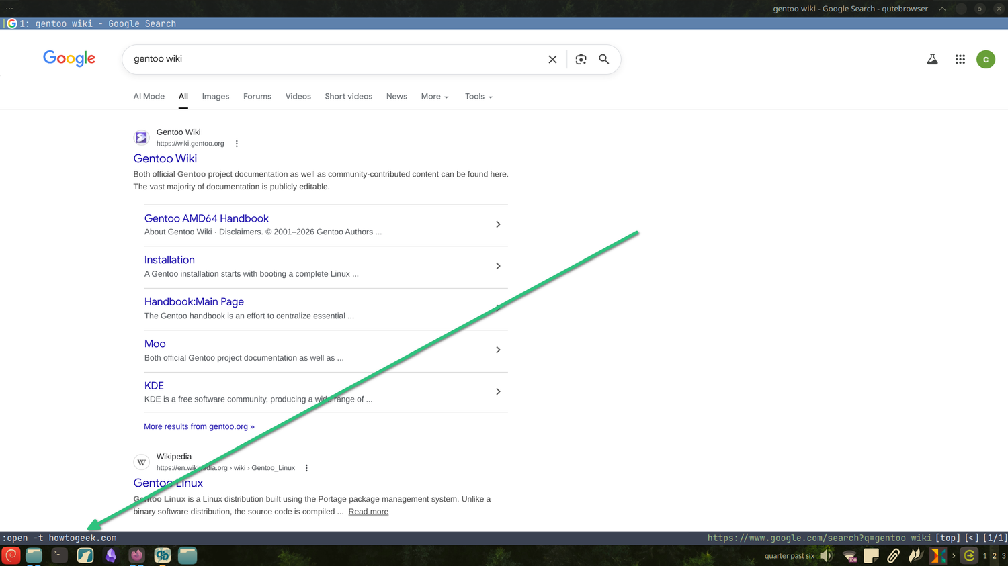Image resolution: width=1008 pixels, height=566 pixels.
Task: Open the purple Obsidian crystal icon
Action: (111, 555)
